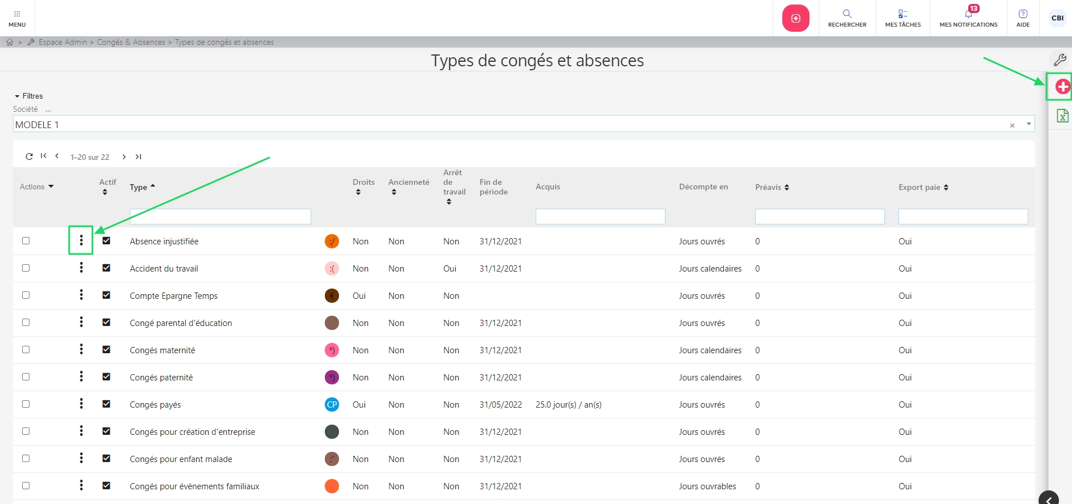The height and width of the screenshot is (504, 1072).
Task: Open the Rechercher search tool
Action: pyautogui.click(x=847, y=18)
